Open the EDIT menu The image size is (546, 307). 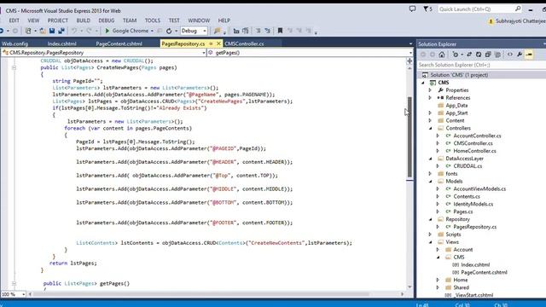coord(15,20)
